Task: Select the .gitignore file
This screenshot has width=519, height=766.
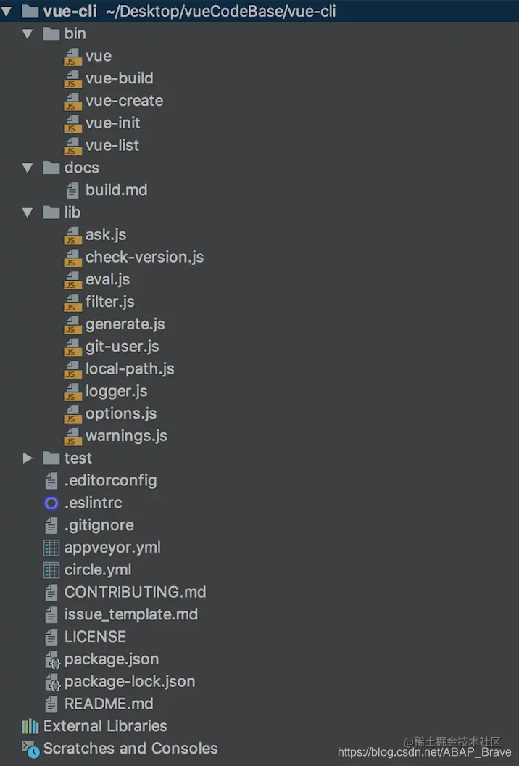Action: click(x=99, y=525)
